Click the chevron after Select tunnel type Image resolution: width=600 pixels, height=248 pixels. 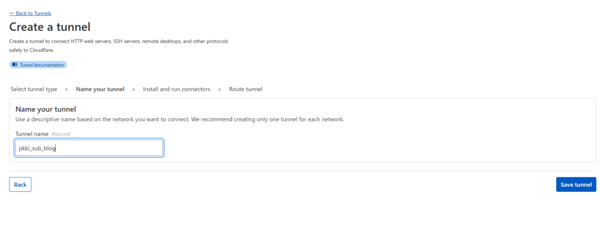coord(67,89)
